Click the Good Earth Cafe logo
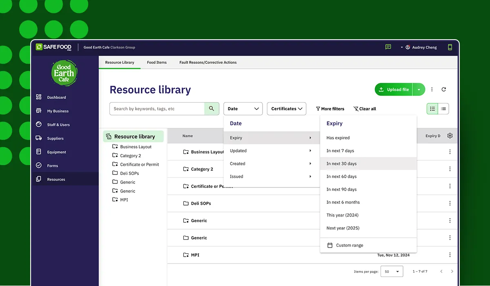Screen dimensions: 490x286 (x=64, y=74)
